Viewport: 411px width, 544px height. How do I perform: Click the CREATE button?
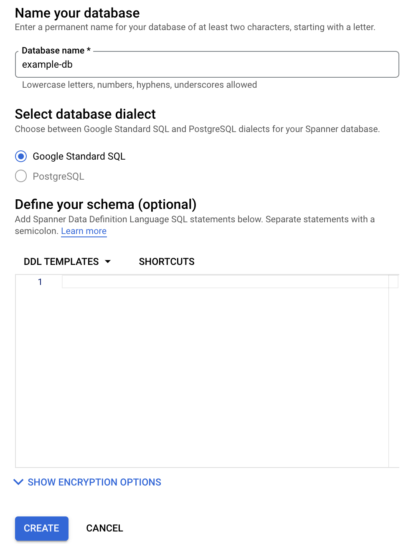(41, 528)
